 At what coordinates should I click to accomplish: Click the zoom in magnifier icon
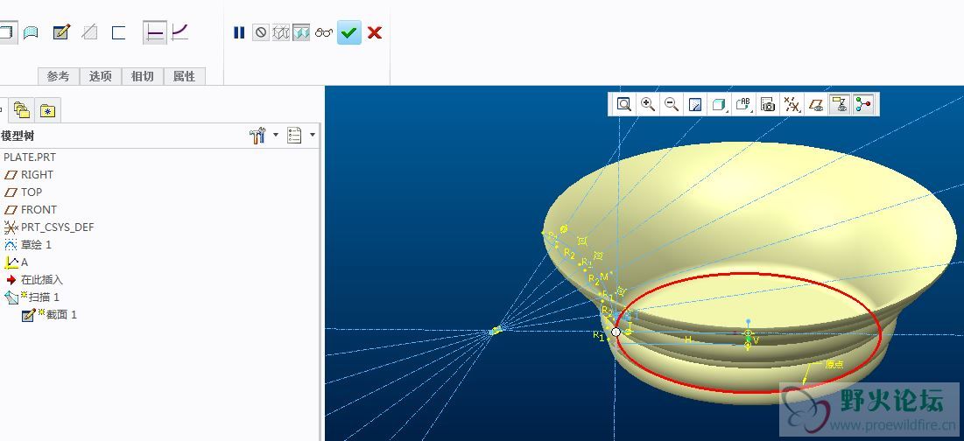[647, 104]
